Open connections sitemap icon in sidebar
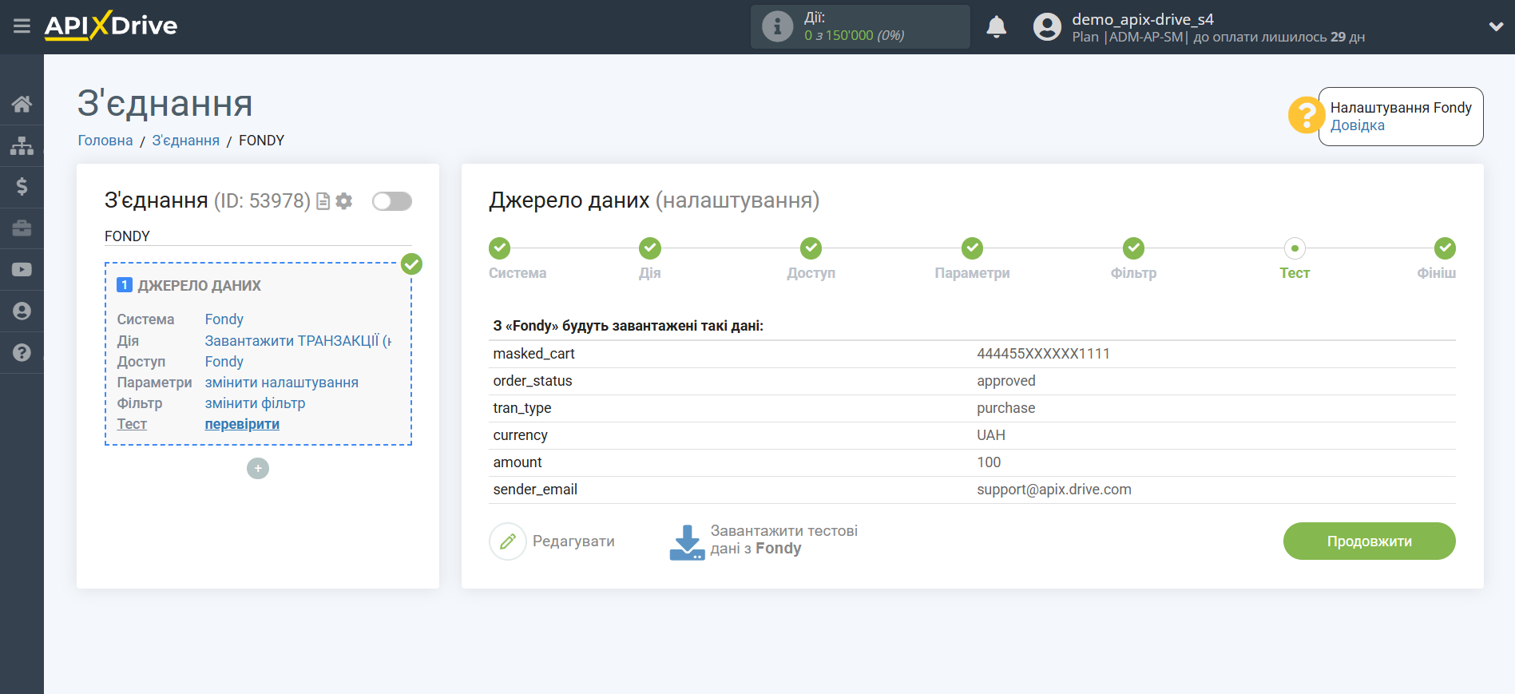 22,145
